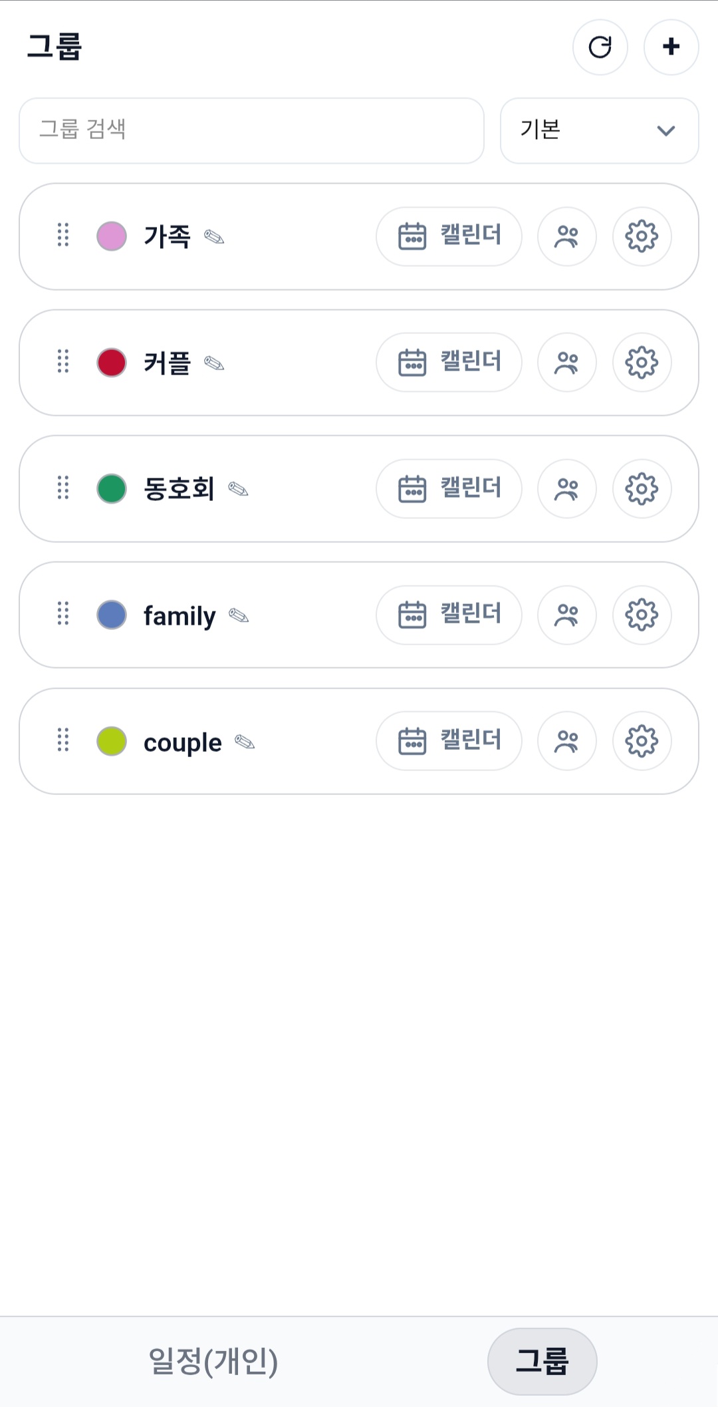This screenshot has height=1407, width=718.
Task: Click the 그룹 검색 search field
Action: pos(251,130)
